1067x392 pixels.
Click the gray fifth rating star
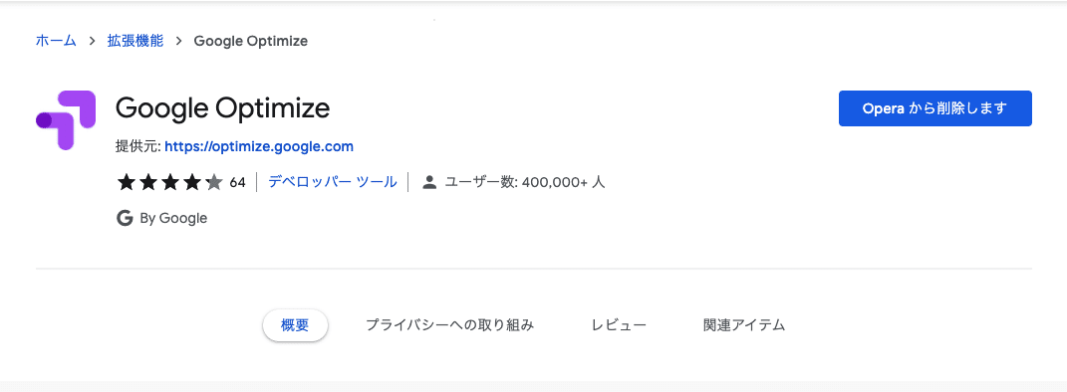pyautogui.click(x=213, y=182)
